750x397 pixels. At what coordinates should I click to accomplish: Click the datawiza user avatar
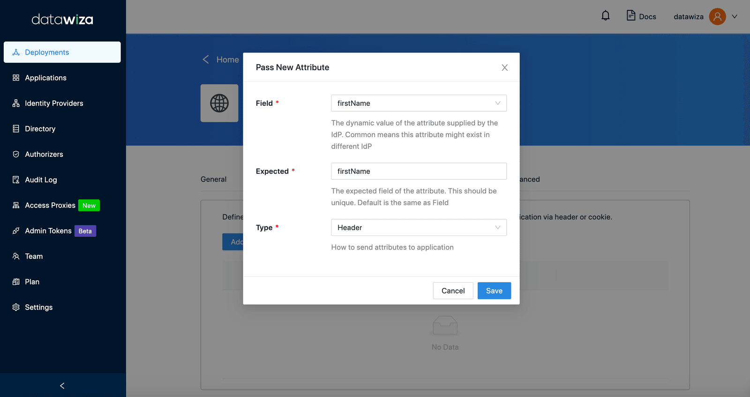(717, 16)
